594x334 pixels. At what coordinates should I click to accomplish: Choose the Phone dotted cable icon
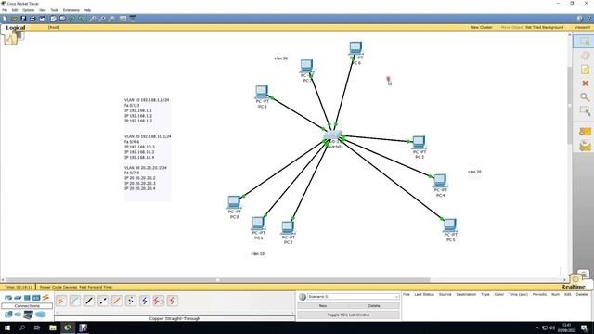point(131,301)
